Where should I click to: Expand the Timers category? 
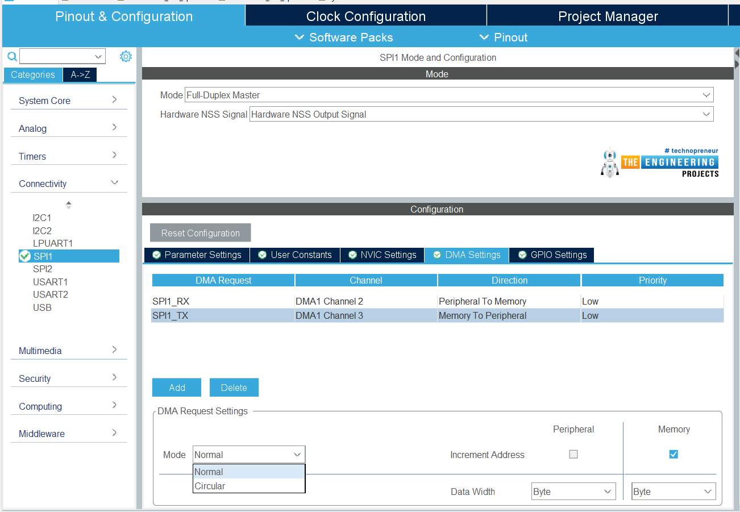click(x=69, y=156)
